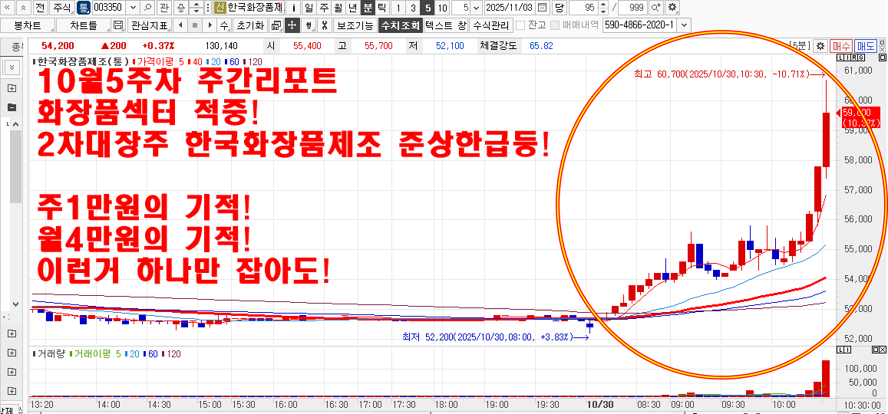Click the stock code field 003350
This screenshot has height=414, width=888.
pyautogui.click(x=109, y=8)
